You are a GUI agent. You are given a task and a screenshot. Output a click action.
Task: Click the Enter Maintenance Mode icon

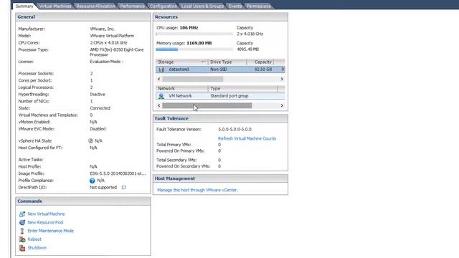coord(22,231)
